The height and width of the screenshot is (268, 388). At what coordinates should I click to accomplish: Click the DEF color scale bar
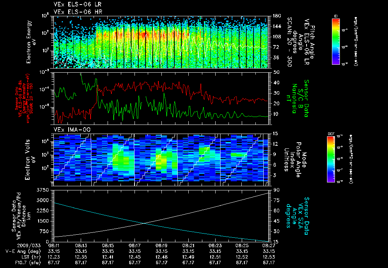click(331, 159)
